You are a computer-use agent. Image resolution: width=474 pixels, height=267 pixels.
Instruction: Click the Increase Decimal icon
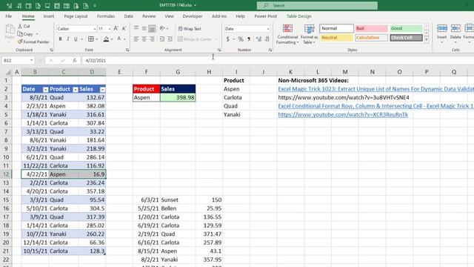(258, 39)
